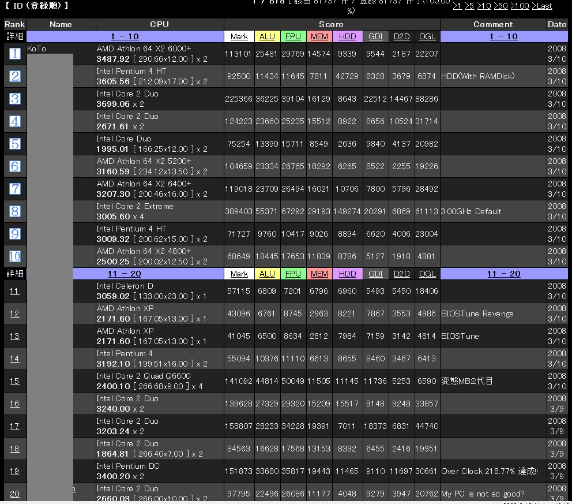Open rank 20 detail link
Image resolution: width=572 pixels, height=504 pixels.
pos(14,494)
